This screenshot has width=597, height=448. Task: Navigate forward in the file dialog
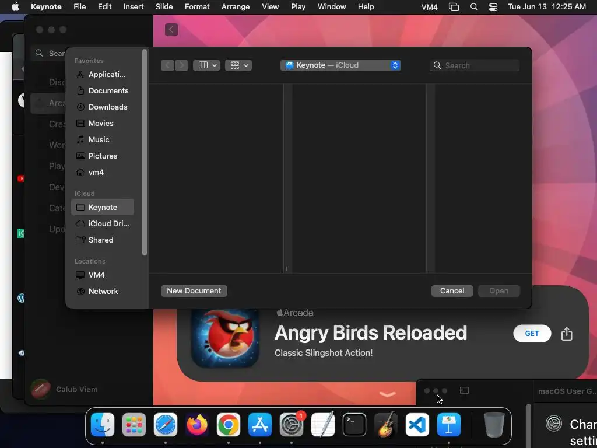click(182, 65)
